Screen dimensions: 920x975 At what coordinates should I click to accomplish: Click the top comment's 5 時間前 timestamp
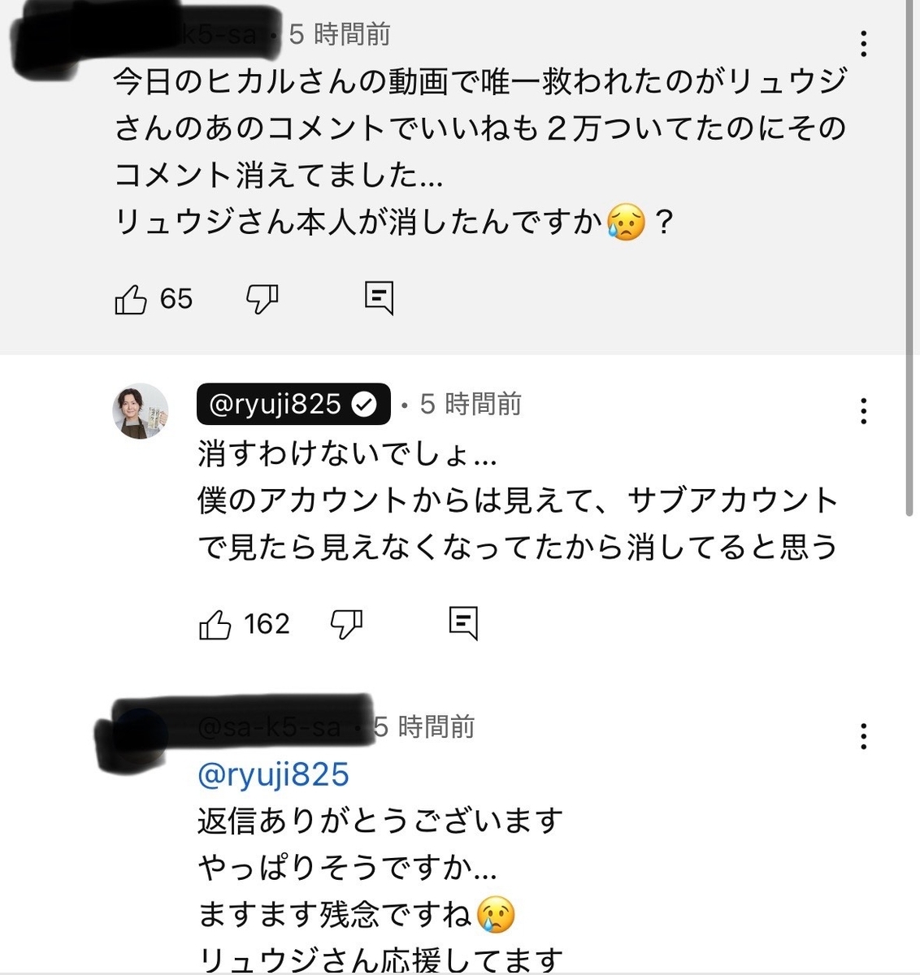[341, 34]
